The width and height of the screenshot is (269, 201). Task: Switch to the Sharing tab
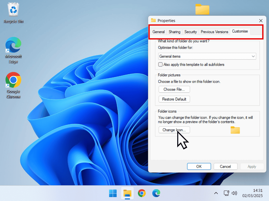pos(174,32)
